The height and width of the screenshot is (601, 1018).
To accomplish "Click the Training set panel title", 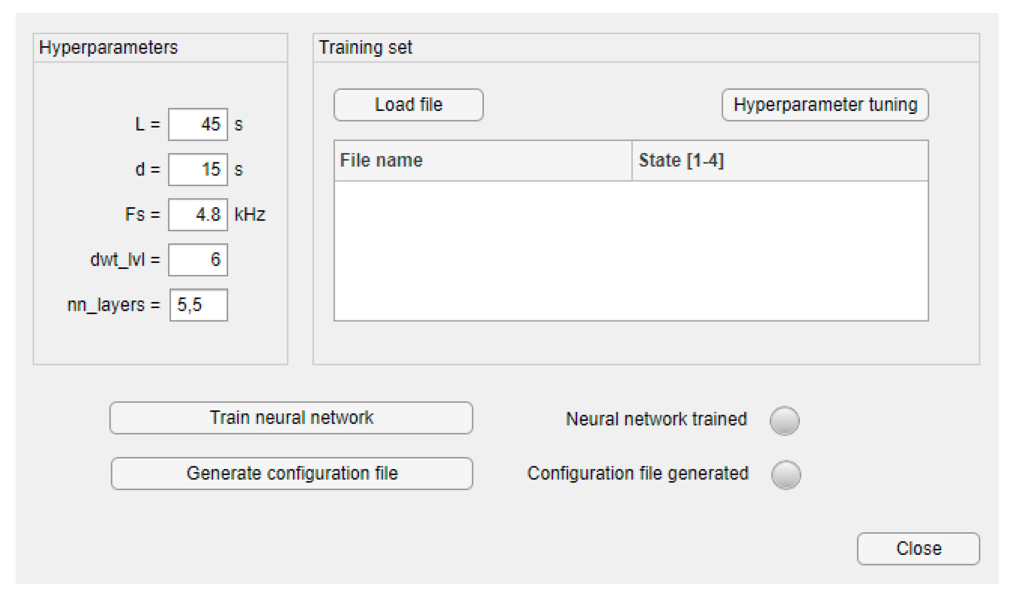I will [365, 47].
